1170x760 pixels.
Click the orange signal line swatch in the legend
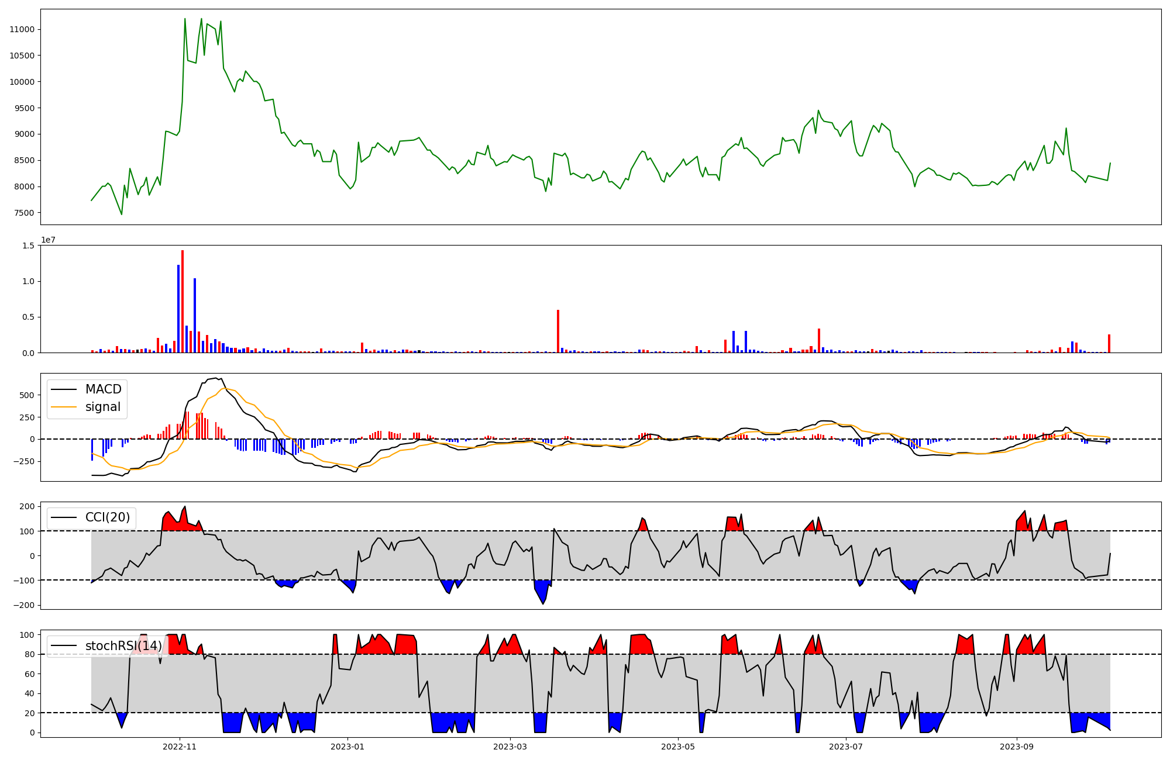[64, 407]
